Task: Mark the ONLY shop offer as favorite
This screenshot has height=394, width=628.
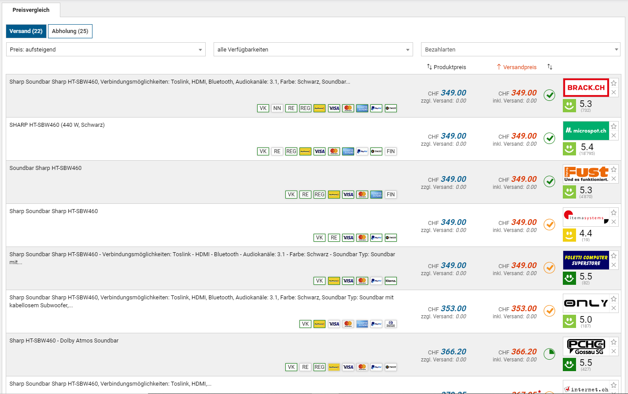Action: [x=613, y=299]
